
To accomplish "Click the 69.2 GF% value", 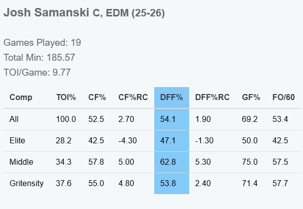I will pyautogui.click(x=250, y=119).
